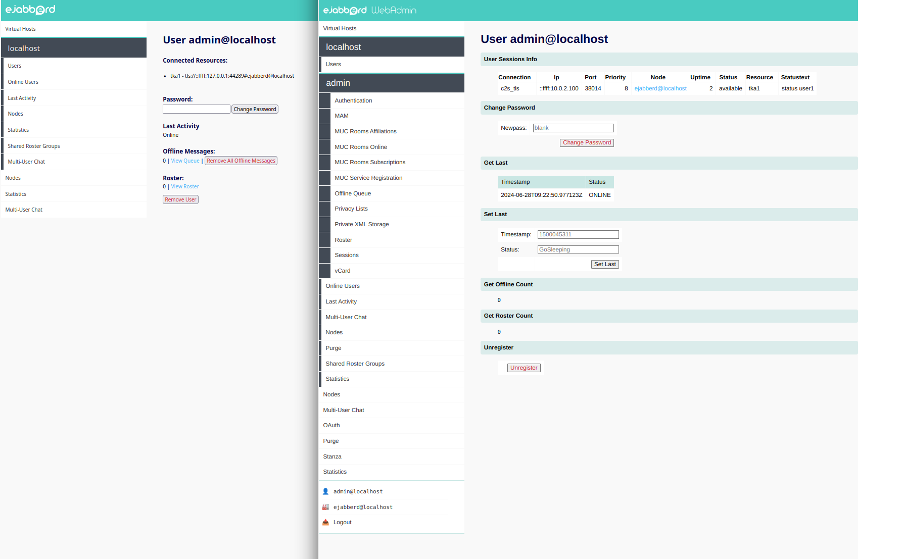Open the View Queue link
Screen dimensions: 902x559
coord(185,161)
